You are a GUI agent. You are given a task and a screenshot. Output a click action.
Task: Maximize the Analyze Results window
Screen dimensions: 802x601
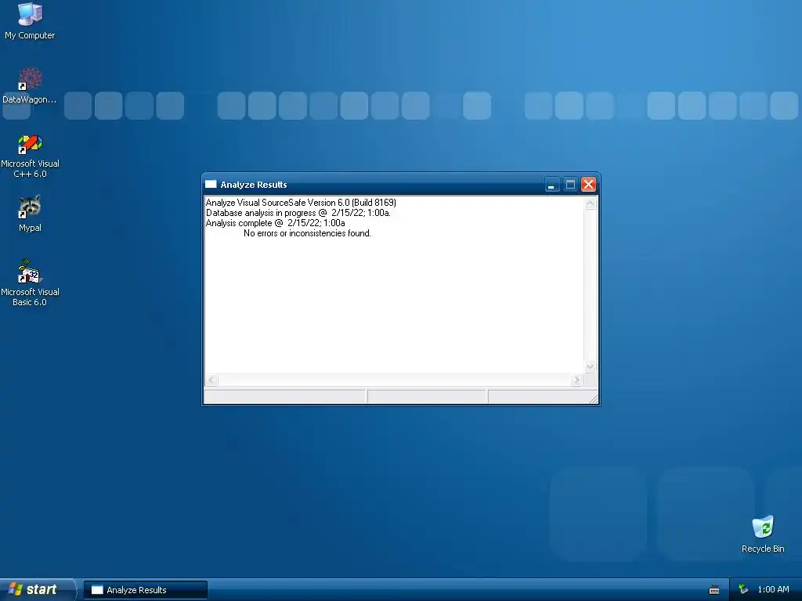[570, 185]
